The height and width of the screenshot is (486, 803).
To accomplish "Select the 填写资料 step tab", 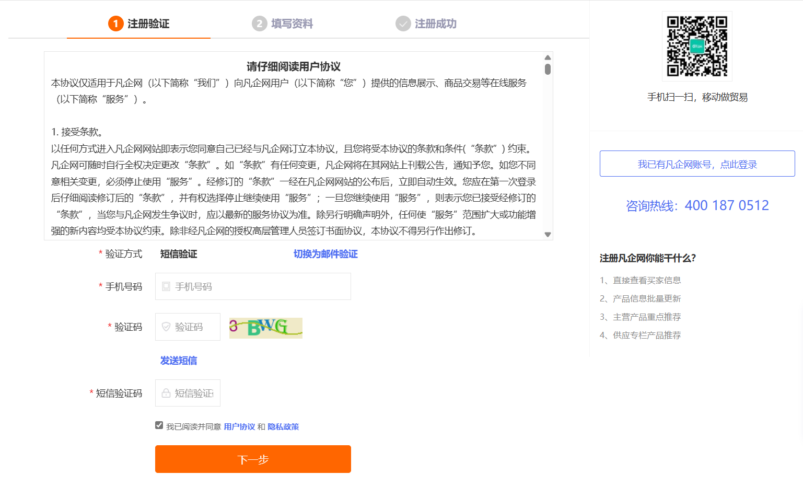I will click(x=282, y=24).
